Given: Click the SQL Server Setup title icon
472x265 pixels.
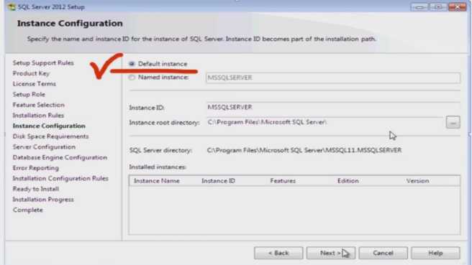Looking at the screenshot, I should pyautogui.click(x=12, y=6).
